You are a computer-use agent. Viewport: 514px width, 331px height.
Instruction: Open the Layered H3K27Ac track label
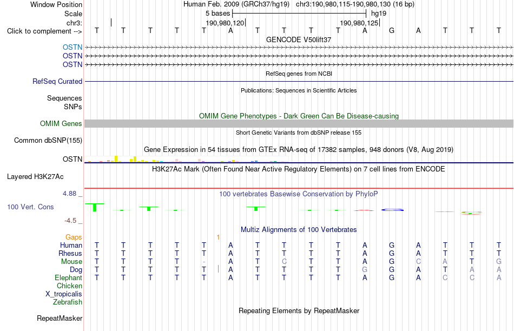[35, 177]
